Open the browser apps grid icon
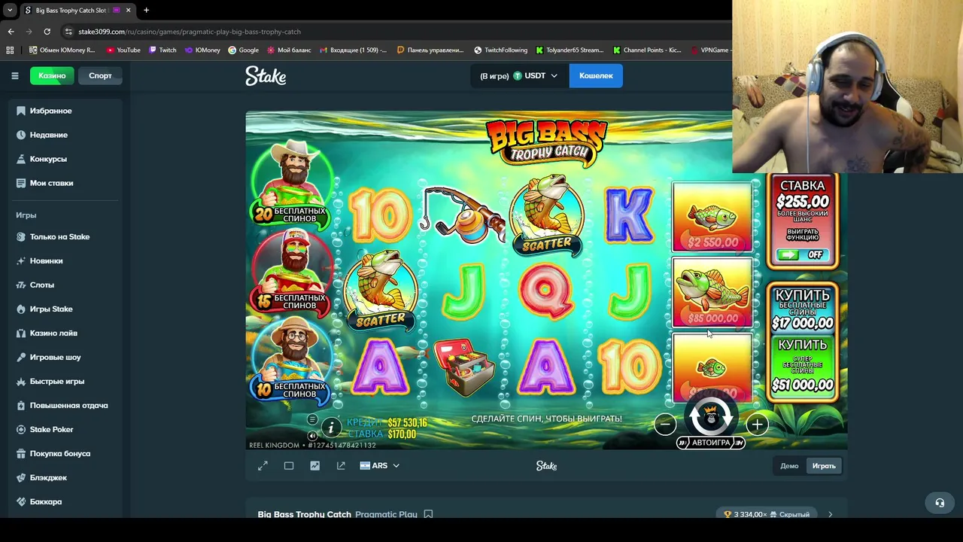 [10, 50]
